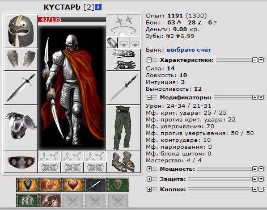Screen dimensions: 267x210
Task: Select the gloves equipment slot
Action: [x=124, y=60]
